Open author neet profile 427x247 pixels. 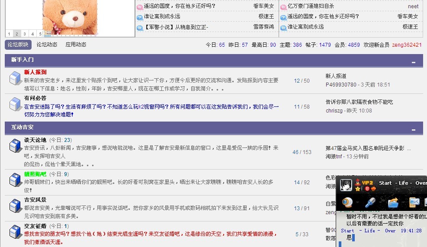click(413, 6)
